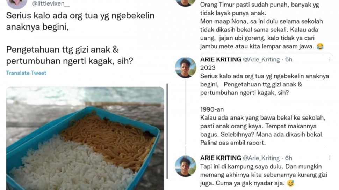The width and height of the screenshot is (339, 190).
Task: Click the 6h timestamp on the '2023' tweet
Action: [289, 59]
